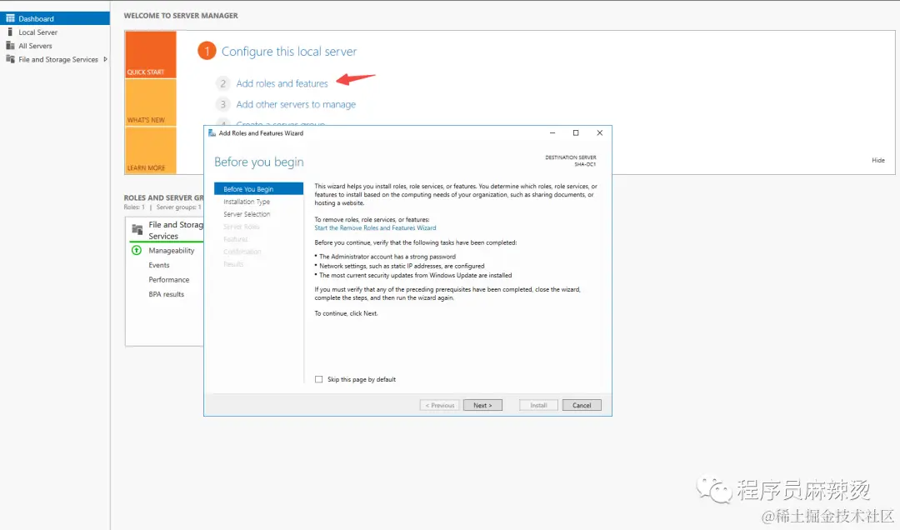This screenshot has width=900, height=530.
Task: Open Events in File and Storage tile
Action: coord(159,265)
